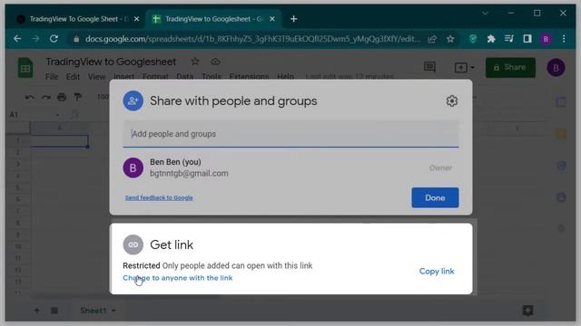Click the Calendar side panel icon
The image size is (581, 326).
click(x=561, y=102)
